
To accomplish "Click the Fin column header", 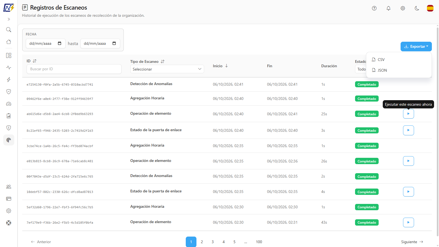I will point(269,66).
